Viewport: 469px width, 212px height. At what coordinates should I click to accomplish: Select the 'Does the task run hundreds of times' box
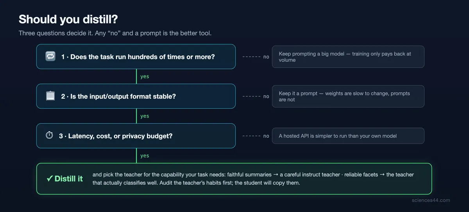click(x=136, y=57)
